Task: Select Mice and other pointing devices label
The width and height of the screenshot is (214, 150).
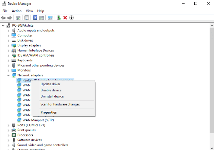Action: 41,65
